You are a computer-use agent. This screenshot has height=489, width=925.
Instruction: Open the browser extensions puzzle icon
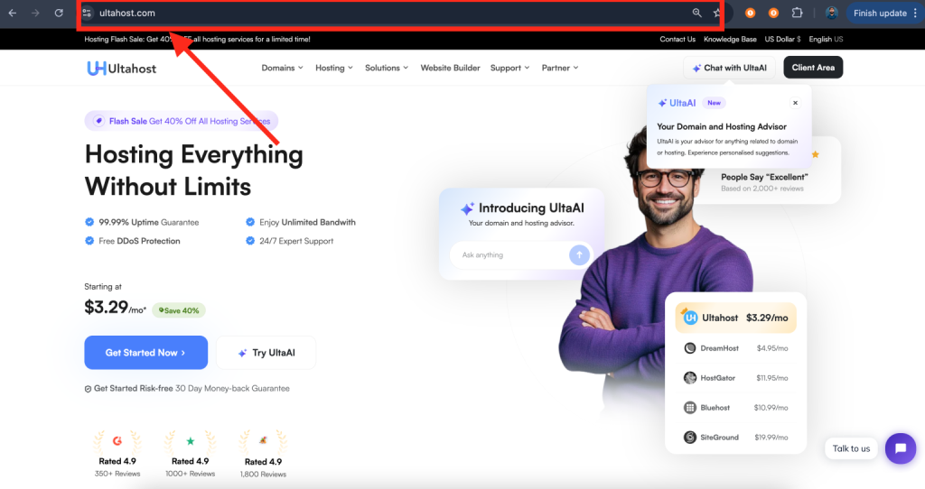(797, 14)
